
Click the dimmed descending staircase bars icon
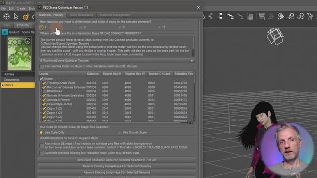coord(240,16)
